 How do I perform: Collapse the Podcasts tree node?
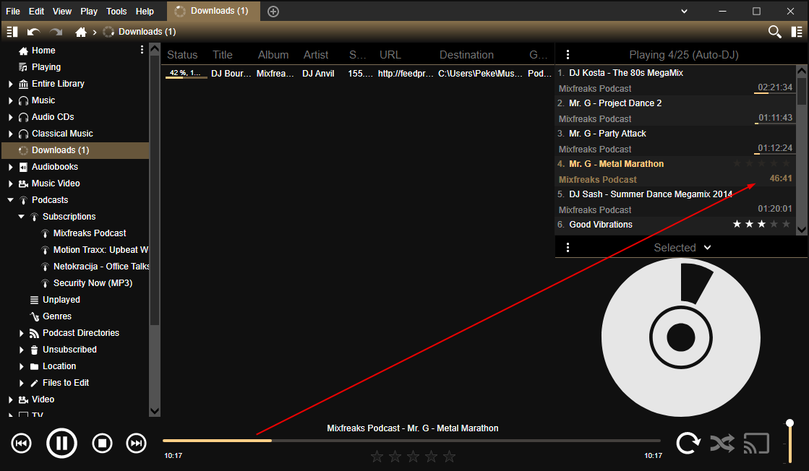tap(11, 200)
